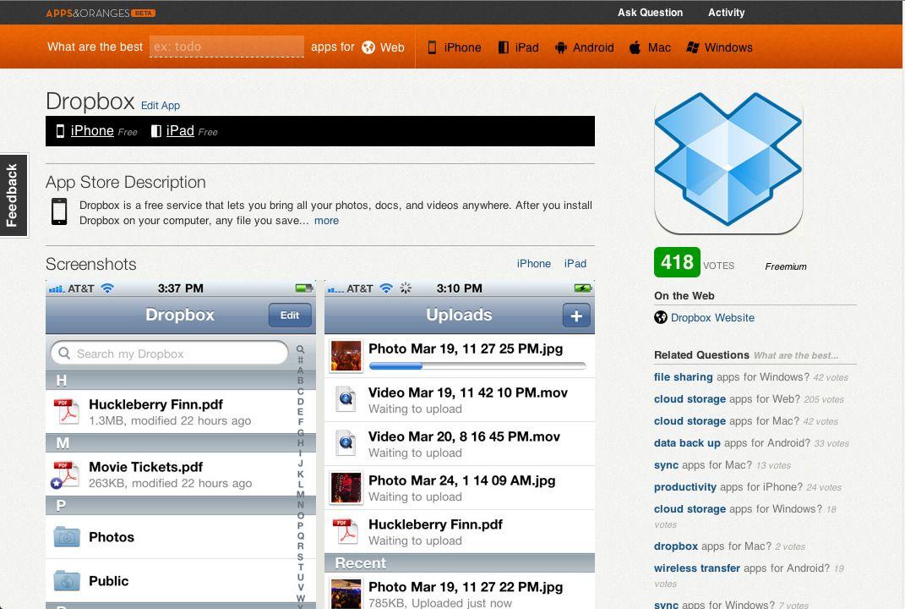Click the phone icon beside description
905x609 pixels.
tap(59, 211)
